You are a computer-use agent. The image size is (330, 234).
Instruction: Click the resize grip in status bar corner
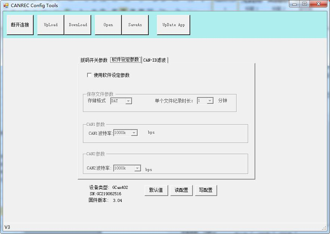[x=324, y=228]
